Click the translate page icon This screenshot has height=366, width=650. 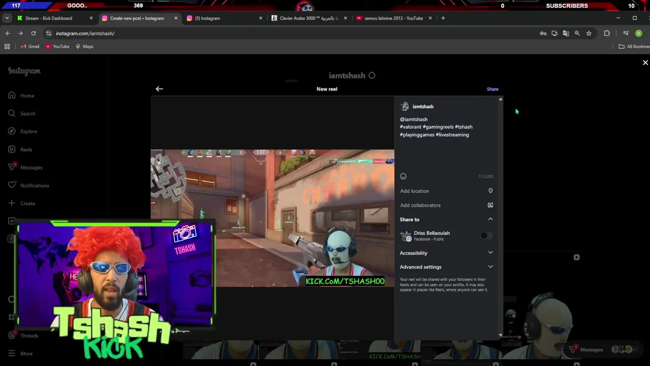pos(566,33)
